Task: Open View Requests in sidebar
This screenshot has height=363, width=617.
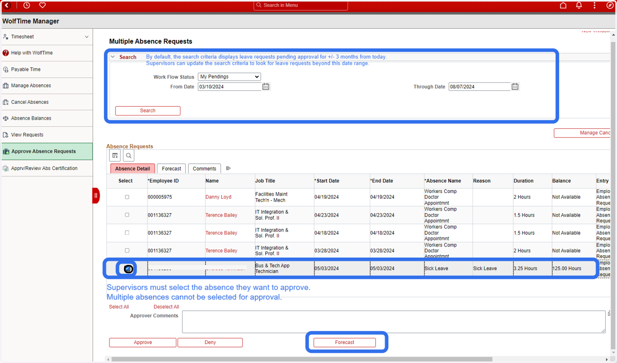Action: pyautogui.click(x=27, y=135)
